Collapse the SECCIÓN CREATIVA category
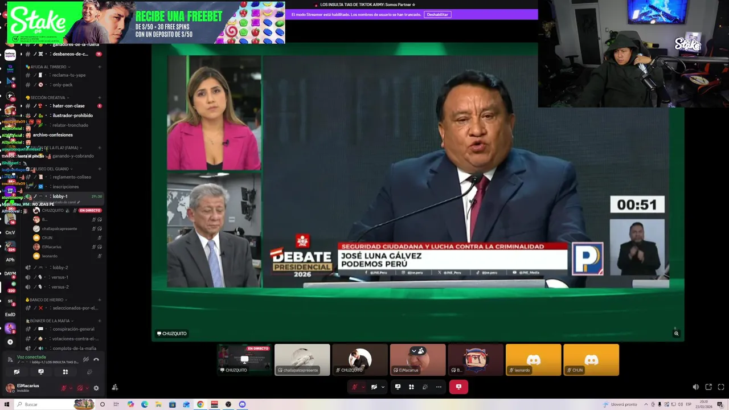 (x=47, y=97)
